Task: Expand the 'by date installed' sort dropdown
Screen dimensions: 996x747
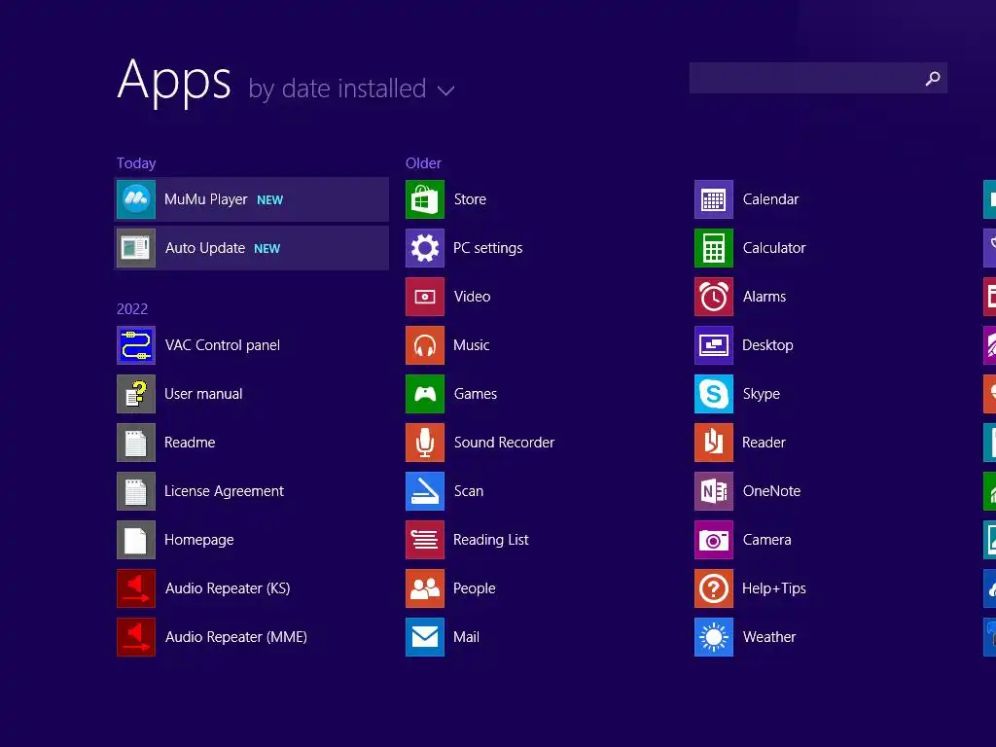Action: tap(351, 89)
